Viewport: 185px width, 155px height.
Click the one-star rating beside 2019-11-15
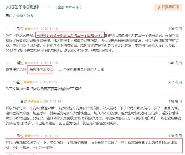[32, 63]
